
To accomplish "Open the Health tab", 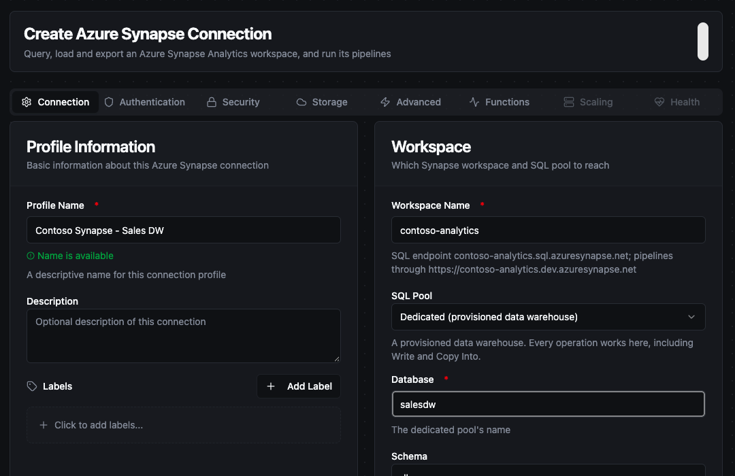I will [677, 102].
